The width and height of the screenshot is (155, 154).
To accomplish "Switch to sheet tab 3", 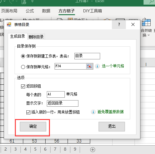I will click(15, 149).
